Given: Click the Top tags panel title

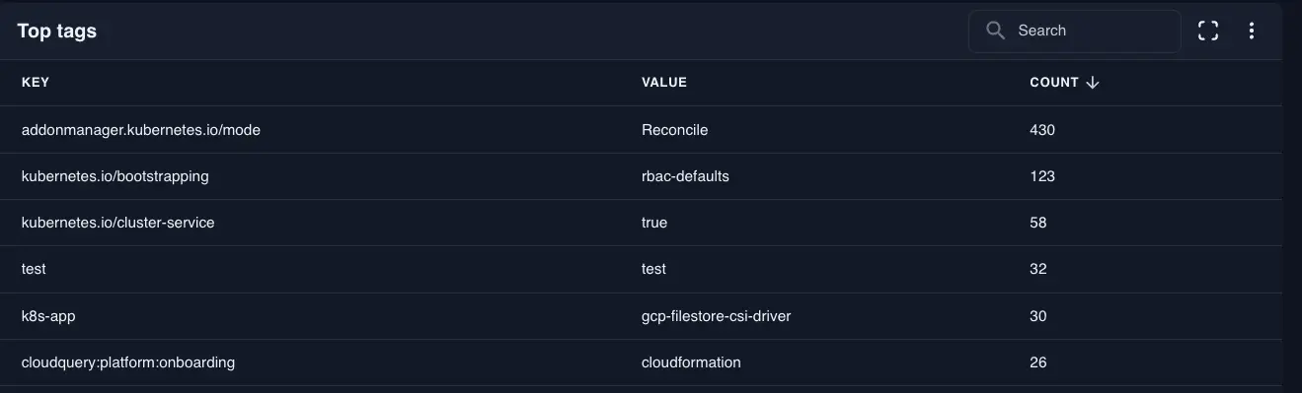Looking at the screenshot, I should point(57,31).
